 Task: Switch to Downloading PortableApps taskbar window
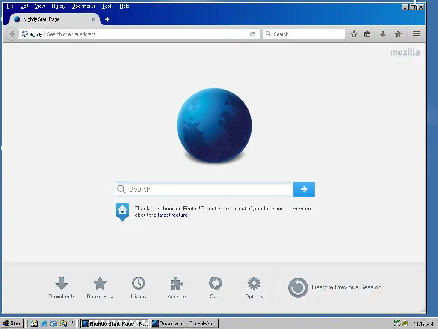184,323
